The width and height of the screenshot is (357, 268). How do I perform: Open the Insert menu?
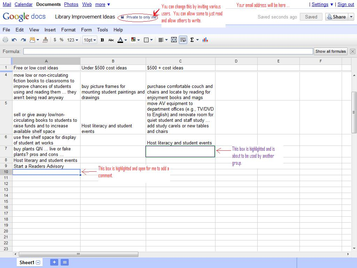[50, 30]
